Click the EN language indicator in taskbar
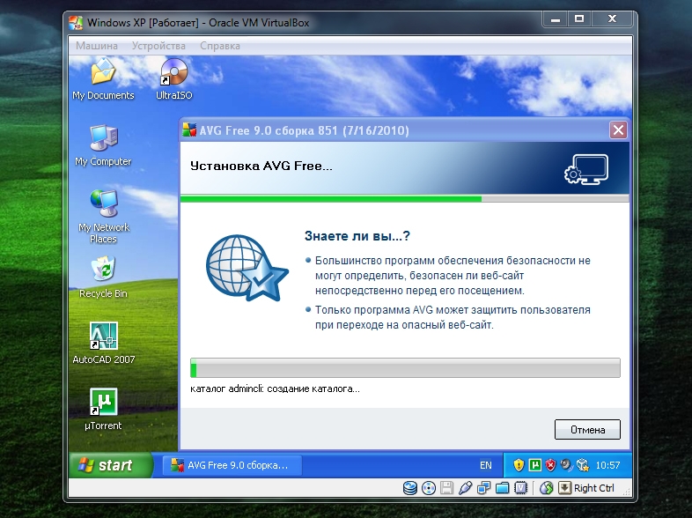Image resolution: width=692 pixels, height=518 pixels. 485,465
